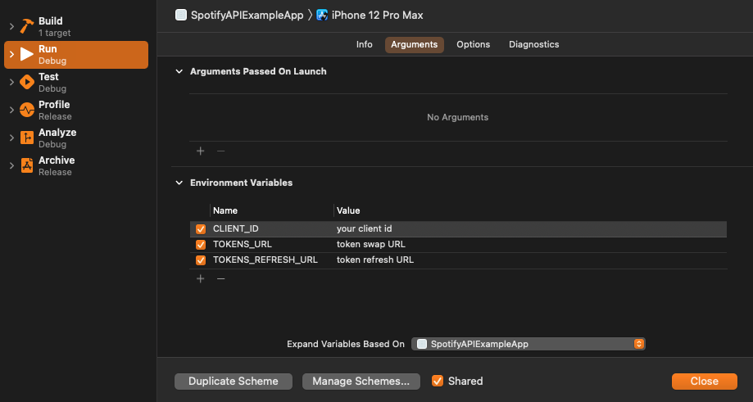Expand the Run action chevron
This screenshot has width=753, height=402.
11,54
